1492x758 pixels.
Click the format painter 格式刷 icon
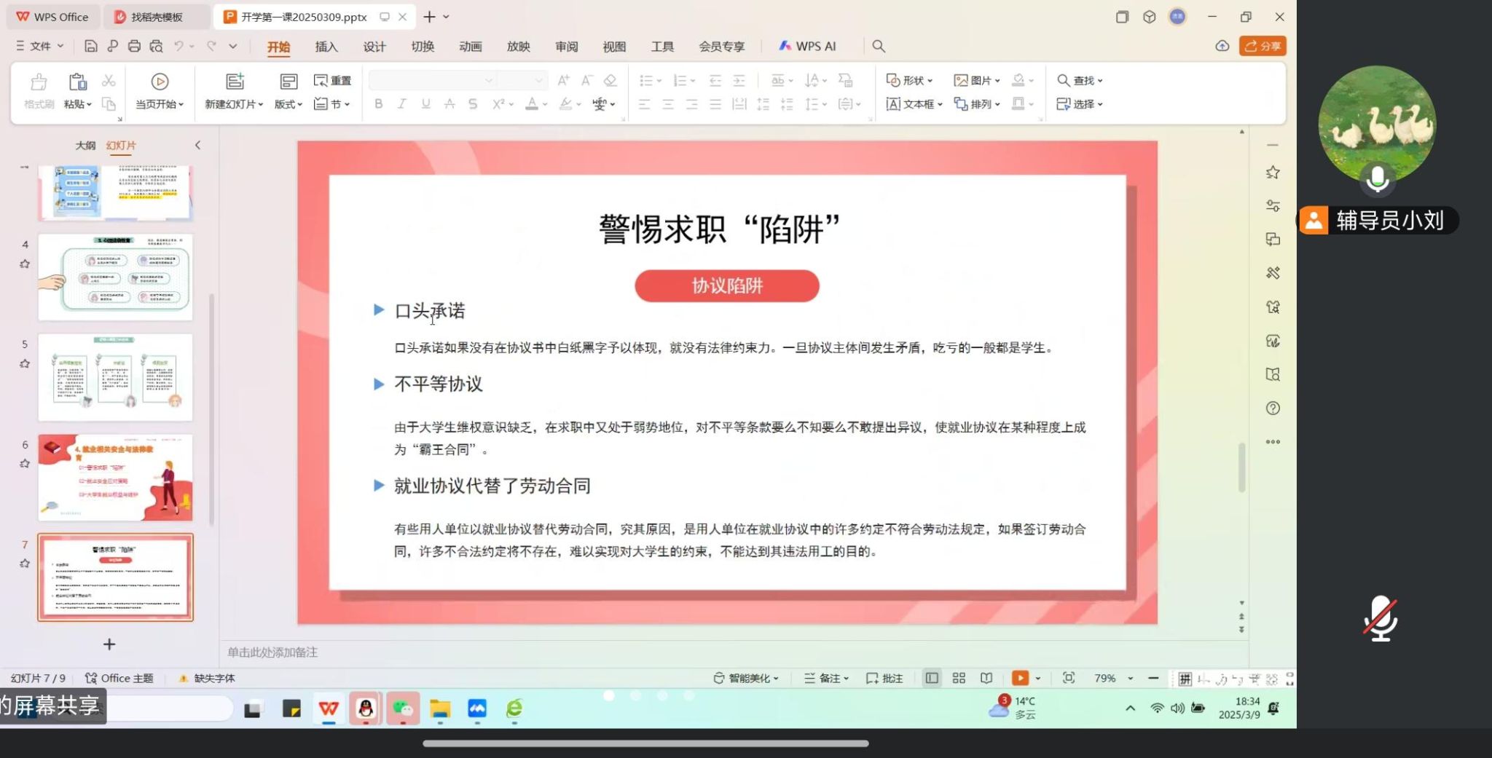[39, 82]
